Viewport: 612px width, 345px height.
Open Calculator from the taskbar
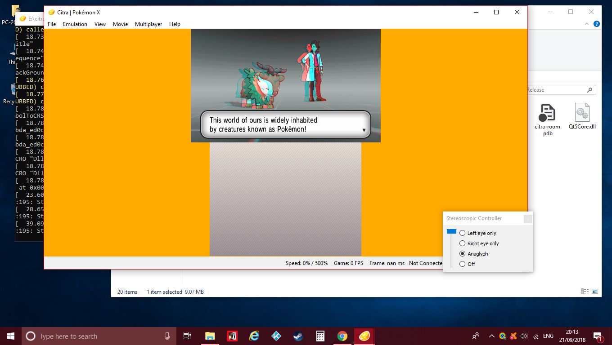pos(320,336)
